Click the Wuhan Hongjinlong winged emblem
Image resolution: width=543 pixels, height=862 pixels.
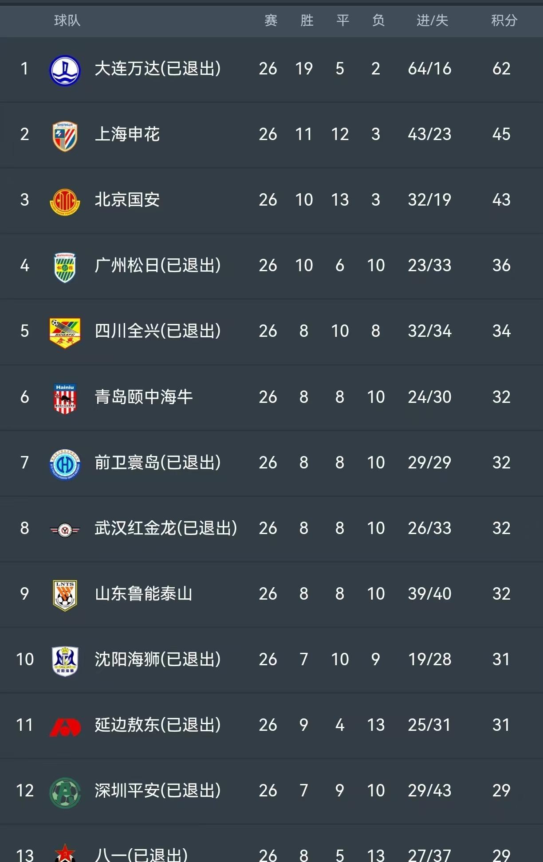click(x=65, y=530)
